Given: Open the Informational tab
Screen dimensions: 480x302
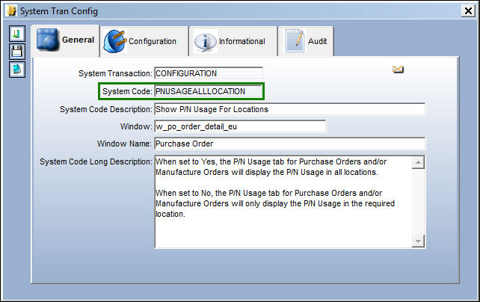Looking at the screenshot, I should click(x=233, y=41).
